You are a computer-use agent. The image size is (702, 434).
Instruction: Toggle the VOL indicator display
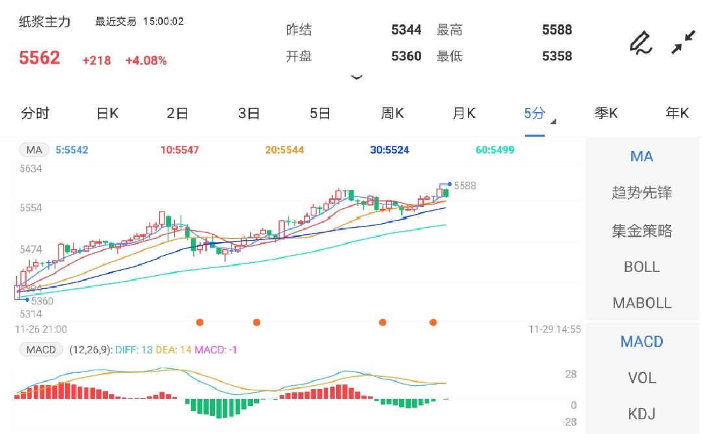pyautogui.click(x=642, y=377)
